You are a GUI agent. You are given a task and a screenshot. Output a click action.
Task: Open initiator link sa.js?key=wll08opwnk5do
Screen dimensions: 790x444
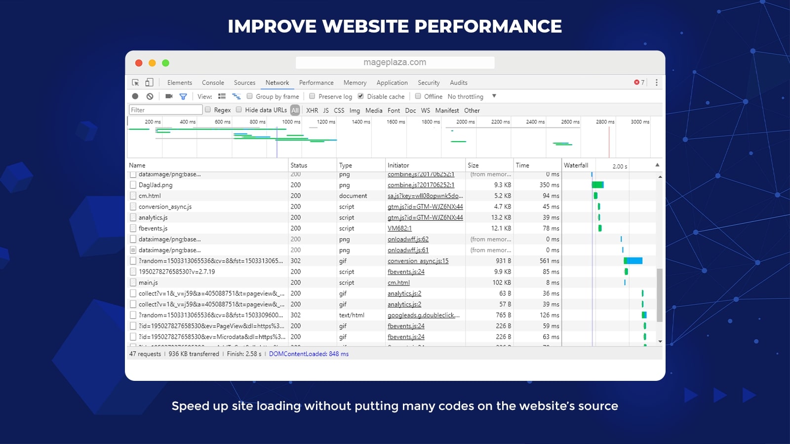[425, 196]
